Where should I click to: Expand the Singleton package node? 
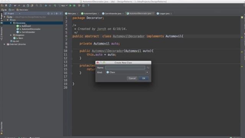click(11, 35)
